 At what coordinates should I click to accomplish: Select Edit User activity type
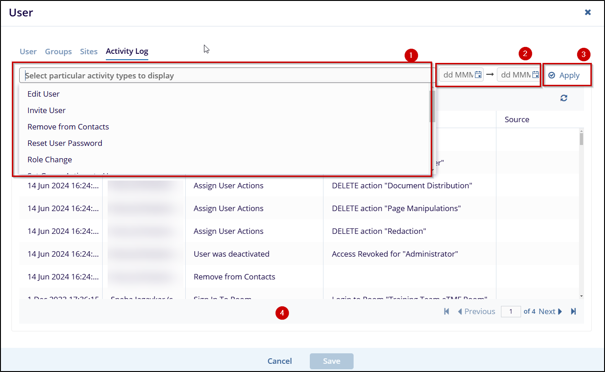coord(43,94)
